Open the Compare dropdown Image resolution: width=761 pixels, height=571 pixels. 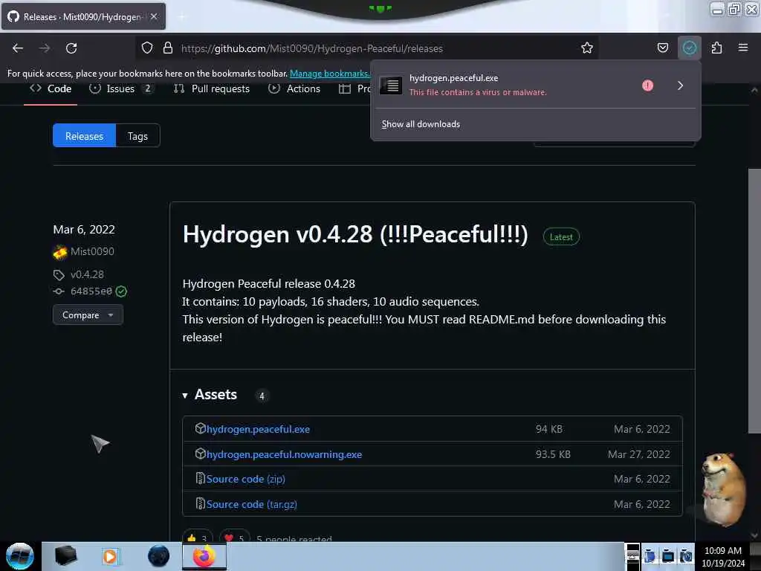(88, 315)
